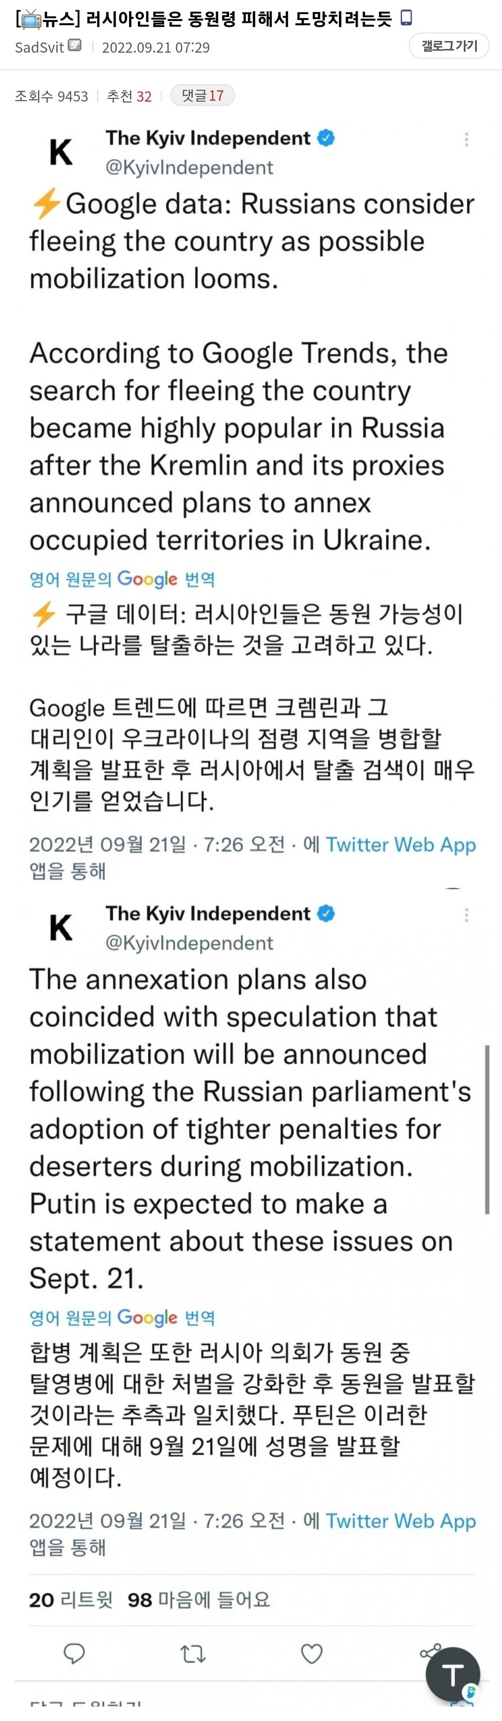Screen dimensions: 502x1721
Task: Tap the floating T translate button
Action: tap(453, 1674)
